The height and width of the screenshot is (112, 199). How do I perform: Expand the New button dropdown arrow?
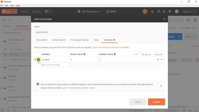[15, 12]
